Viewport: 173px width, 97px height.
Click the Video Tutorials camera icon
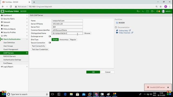(117, 33)
